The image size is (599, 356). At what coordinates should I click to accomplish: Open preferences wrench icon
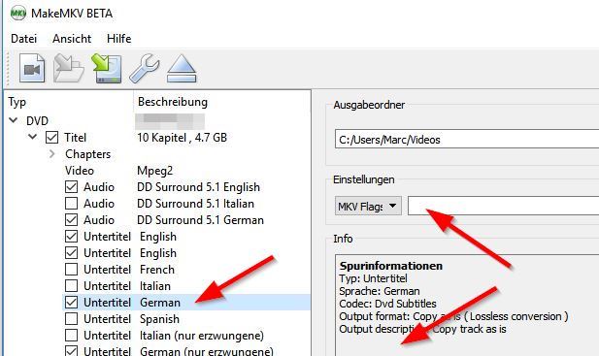click(145, 68)
